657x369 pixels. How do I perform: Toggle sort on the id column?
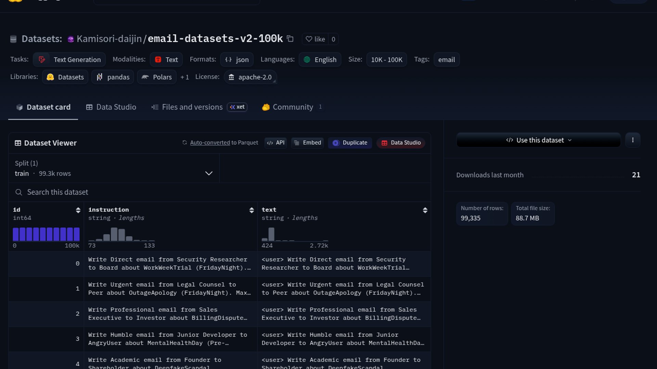click(x=78, y=210)
